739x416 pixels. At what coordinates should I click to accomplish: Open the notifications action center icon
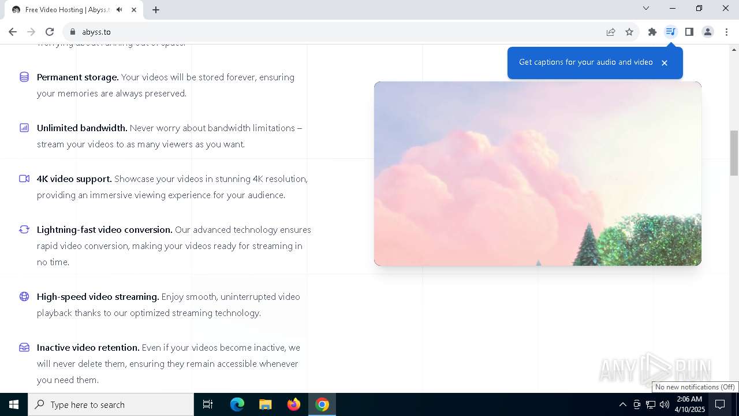click(x=721, y=404)
